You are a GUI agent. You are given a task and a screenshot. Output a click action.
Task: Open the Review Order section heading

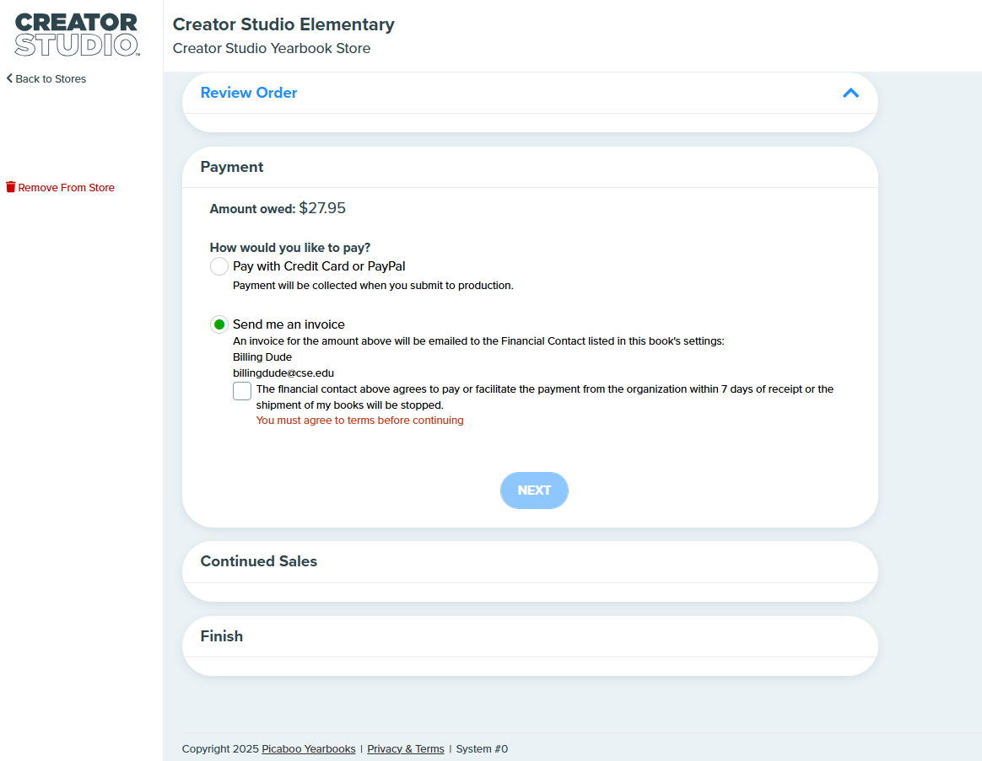[249, 93]
